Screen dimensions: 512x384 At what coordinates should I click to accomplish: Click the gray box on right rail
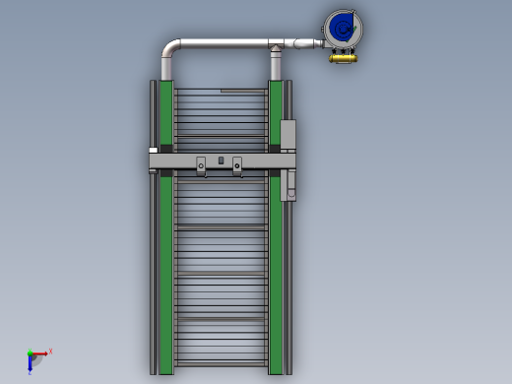pos(288,135)
